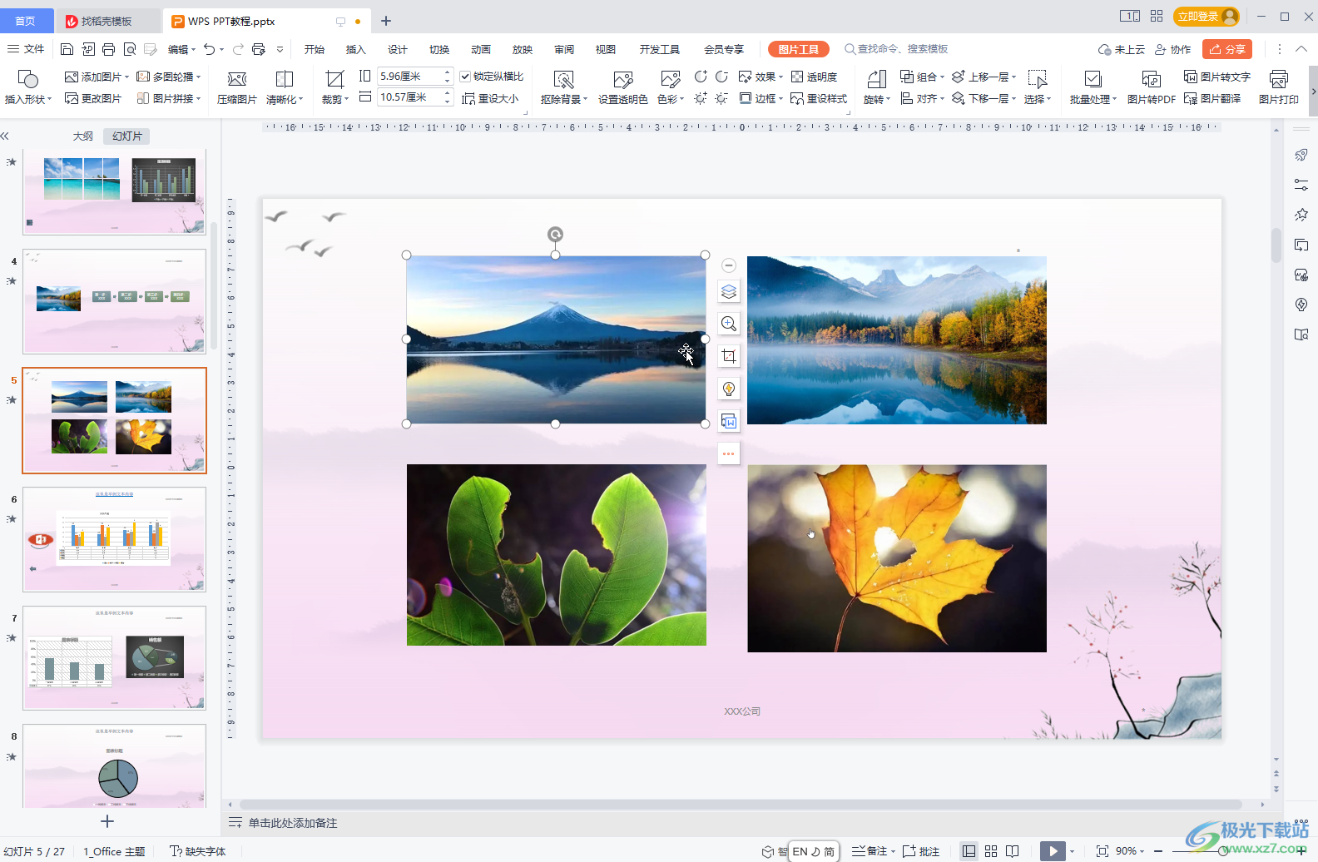Switch to normal view icon in status bar
This screenshot has height=862, width=1318.
(969, 851)
